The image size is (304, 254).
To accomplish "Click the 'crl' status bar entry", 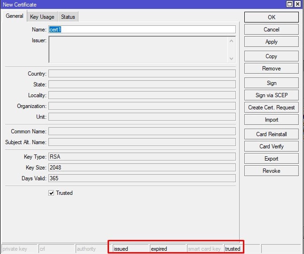I will tap(56, 249).
